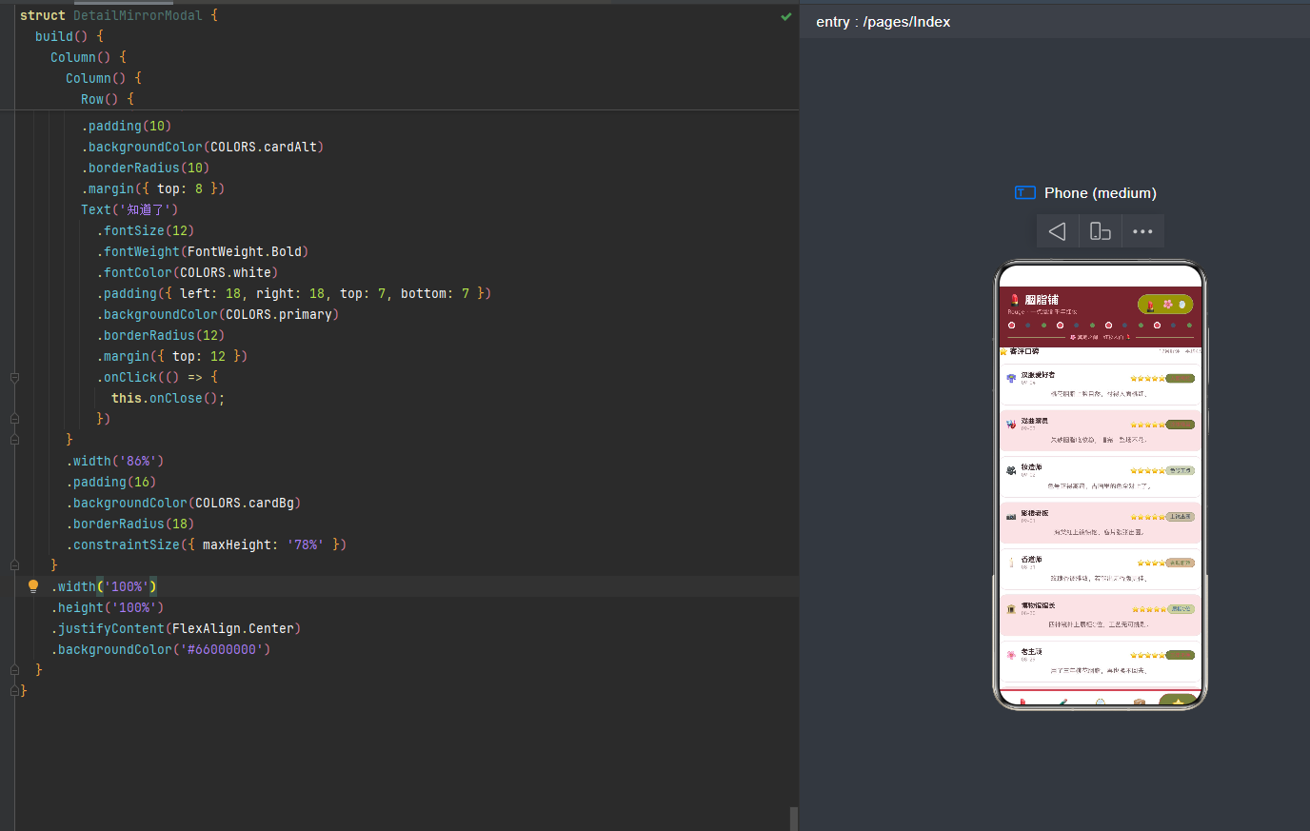Tap the green tag on 戏曲演员 review

pos(1181,425)
